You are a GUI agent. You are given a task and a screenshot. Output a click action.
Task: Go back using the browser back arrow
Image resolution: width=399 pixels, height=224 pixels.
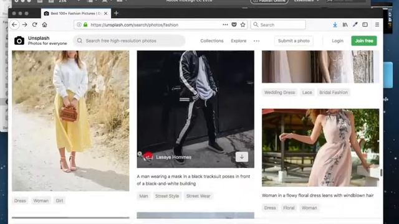14,25
